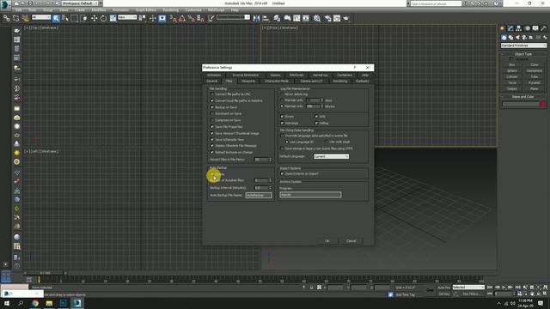The image size is (550, 309).
Task: Toggle Display Obsolete File Message checkbox
Action: coord(212,146)
